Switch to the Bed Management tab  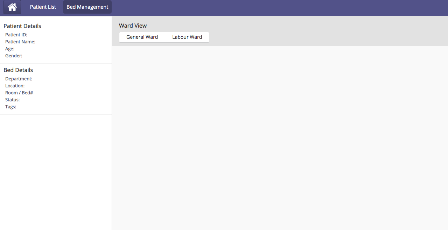(87, 7)
